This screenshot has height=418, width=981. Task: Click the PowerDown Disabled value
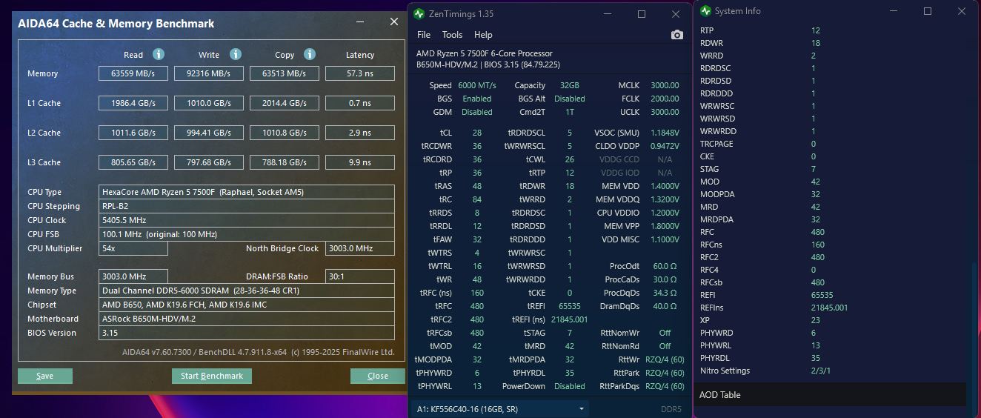pos(570,386)
